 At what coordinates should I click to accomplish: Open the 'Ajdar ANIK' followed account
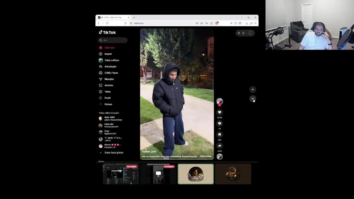click(111, 119)
